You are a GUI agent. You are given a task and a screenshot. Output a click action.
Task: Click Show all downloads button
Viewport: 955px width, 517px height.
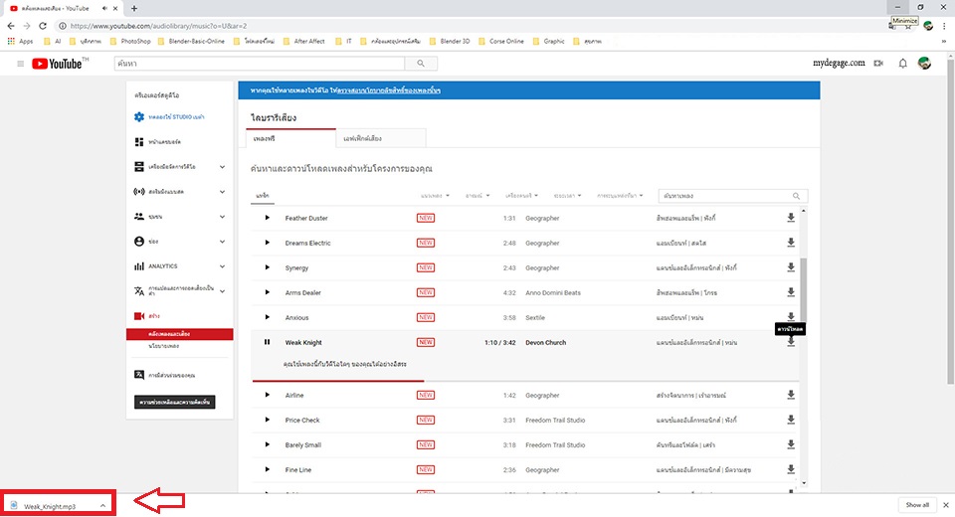916,505
